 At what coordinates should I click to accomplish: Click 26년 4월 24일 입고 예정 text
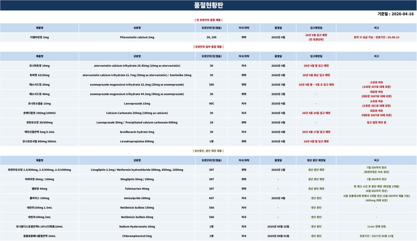tap(316, 113)
